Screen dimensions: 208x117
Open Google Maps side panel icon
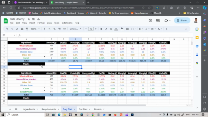coord(197,63)
